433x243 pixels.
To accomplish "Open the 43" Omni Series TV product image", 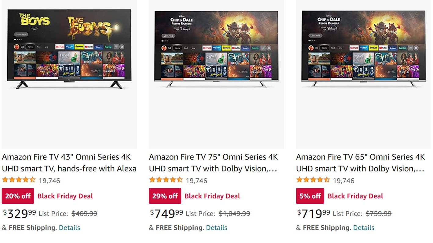I will [69, 49].
